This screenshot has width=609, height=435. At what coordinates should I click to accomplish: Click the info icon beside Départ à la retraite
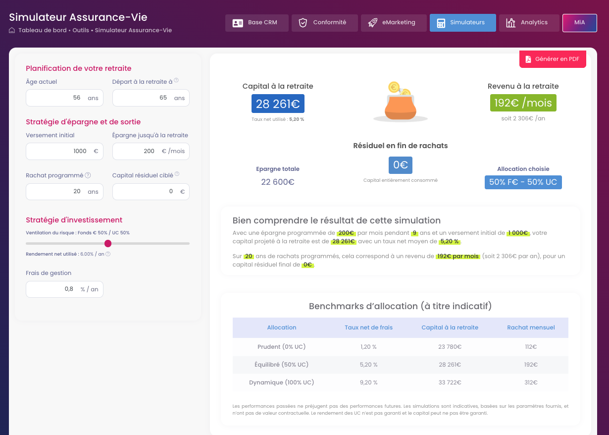(176, 80)
